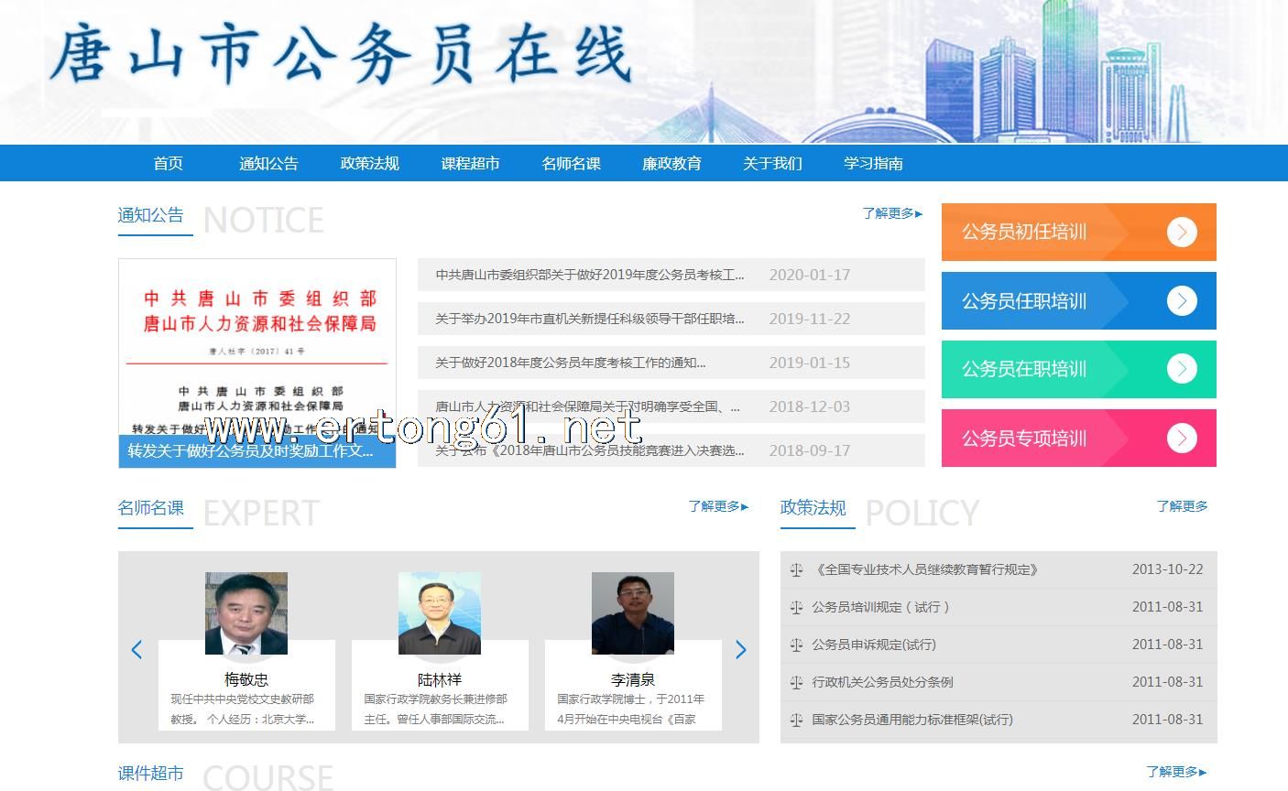Click arrow icon on 公务员初任培训 banner

(1182, 233)
